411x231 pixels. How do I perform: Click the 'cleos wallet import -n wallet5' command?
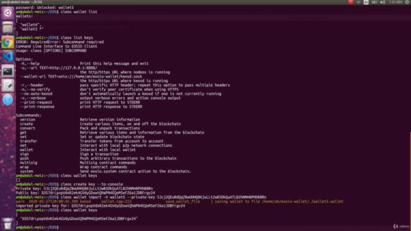pyautogui.click(x=163, y=197)
